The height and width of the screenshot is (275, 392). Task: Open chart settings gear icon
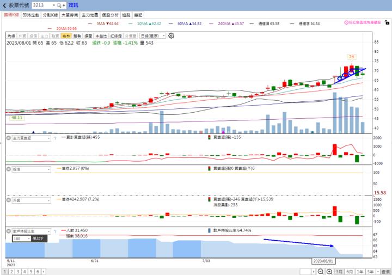point(171,35)
